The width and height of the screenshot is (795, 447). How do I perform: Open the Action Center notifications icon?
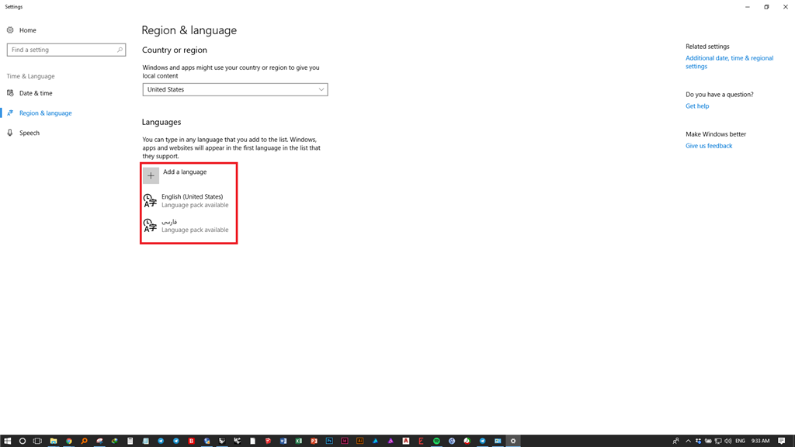[781, 441]
